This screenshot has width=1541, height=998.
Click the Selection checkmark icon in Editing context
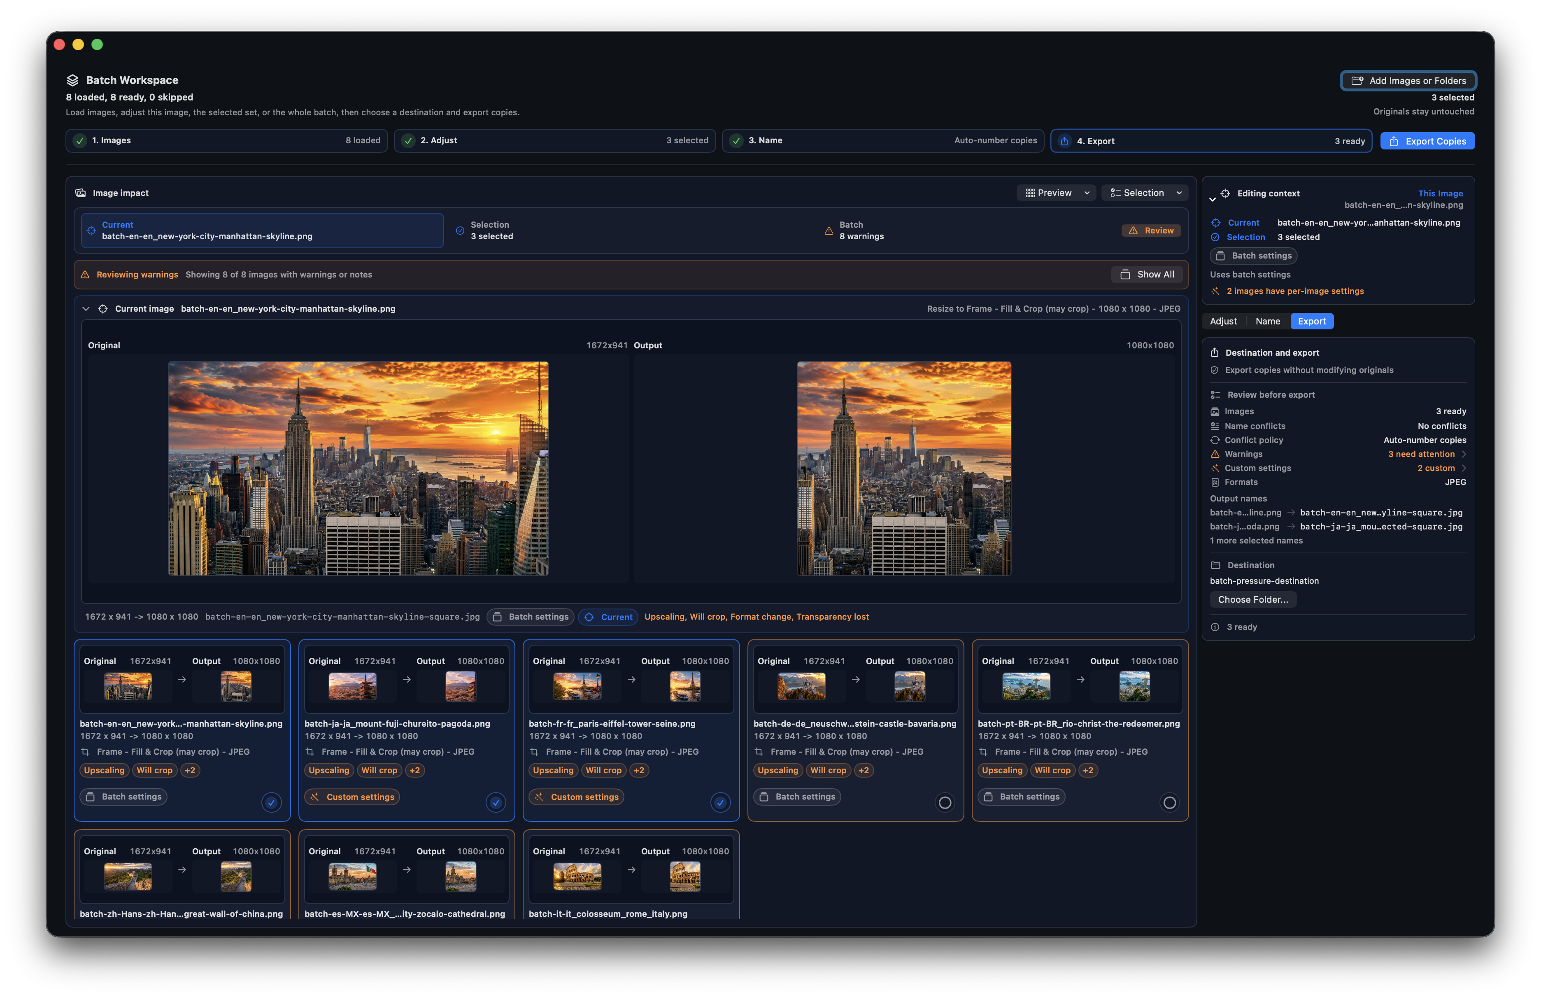1215,237
